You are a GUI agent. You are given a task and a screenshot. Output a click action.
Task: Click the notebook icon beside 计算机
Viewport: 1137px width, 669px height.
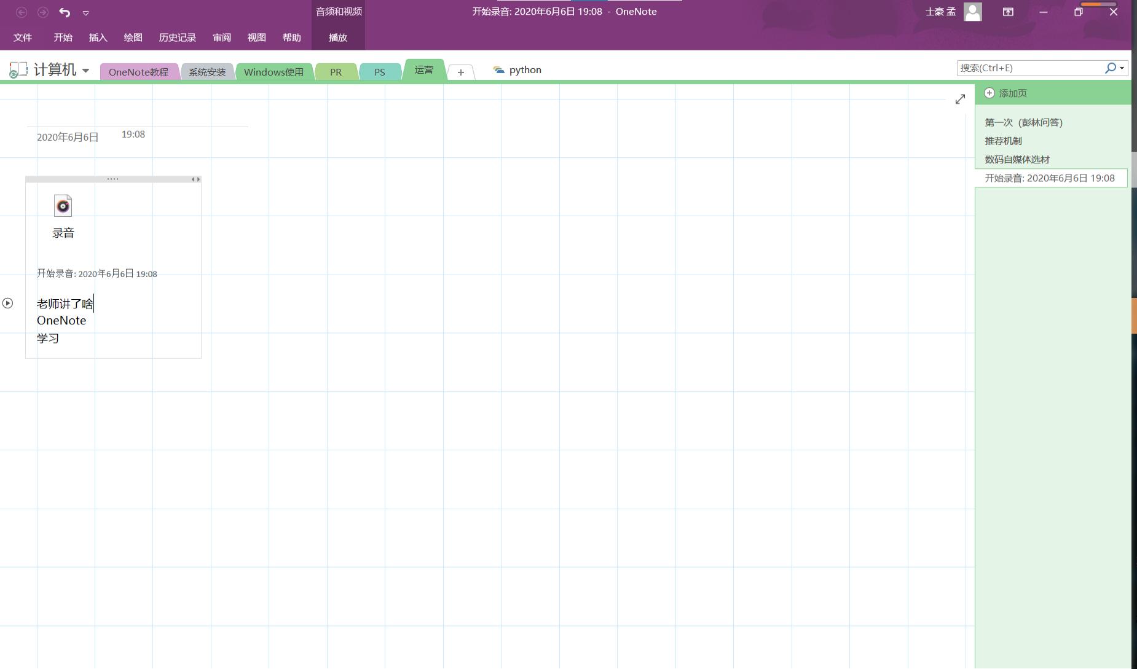pos(18,70)
